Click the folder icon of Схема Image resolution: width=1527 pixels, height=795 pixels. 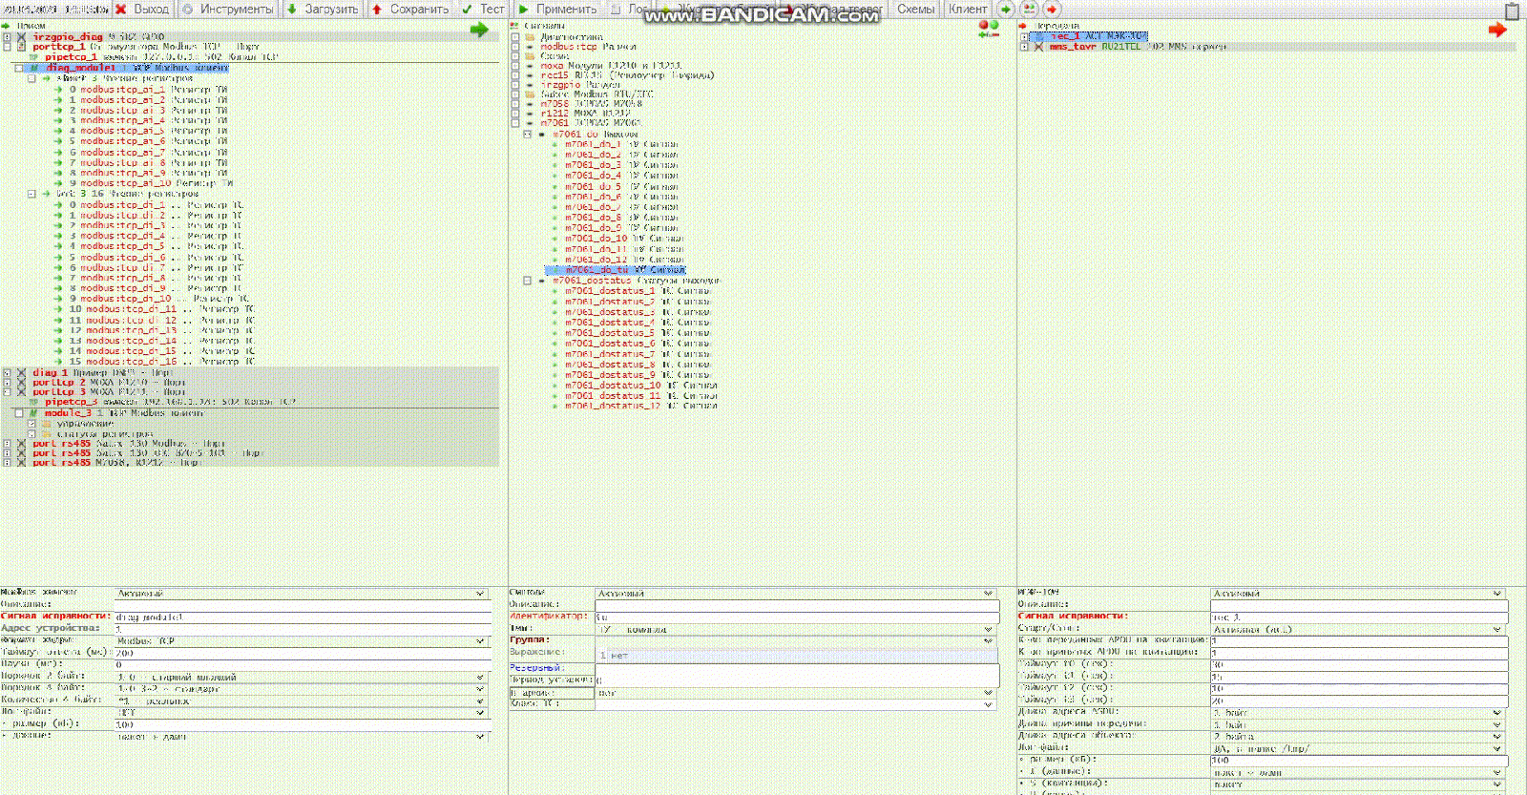pos(530,55)
